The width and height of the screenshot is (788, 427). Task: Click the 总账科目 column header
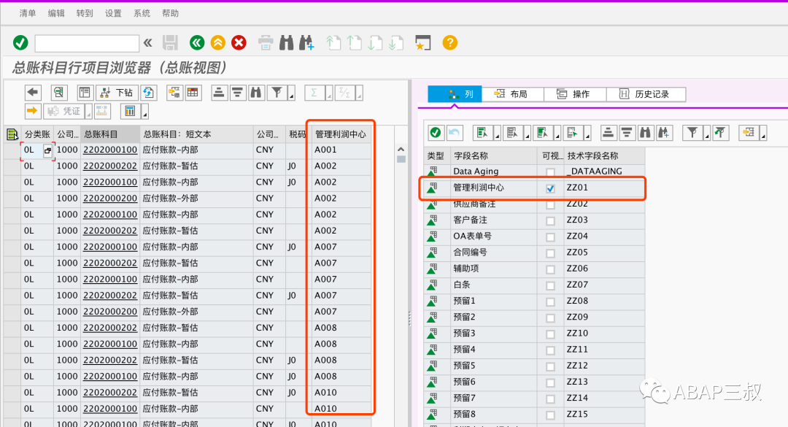click(x=110, y=134)
